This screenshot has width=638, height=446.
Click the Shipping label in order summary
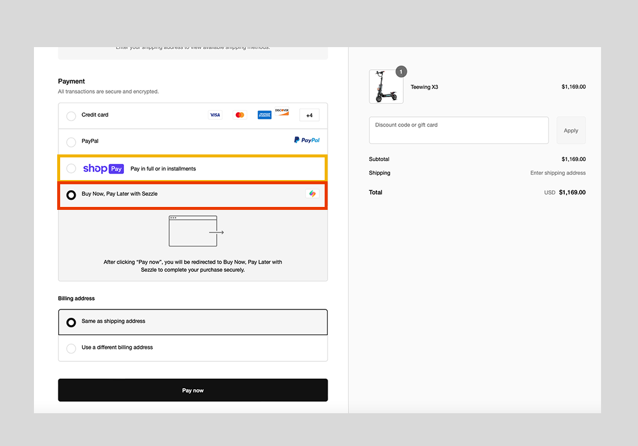379,173
